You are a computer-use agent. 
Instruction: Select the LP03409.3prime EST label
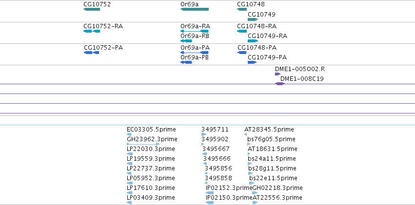click(151, 198)
